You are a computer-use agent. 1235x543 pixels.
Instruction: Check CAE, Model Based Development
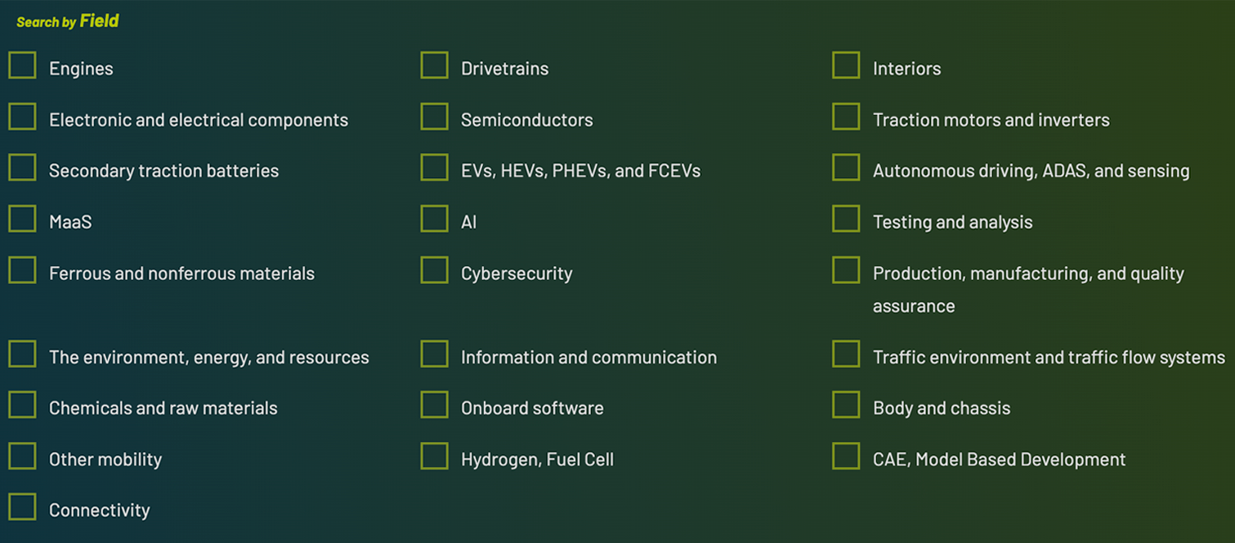pos(846,456)
